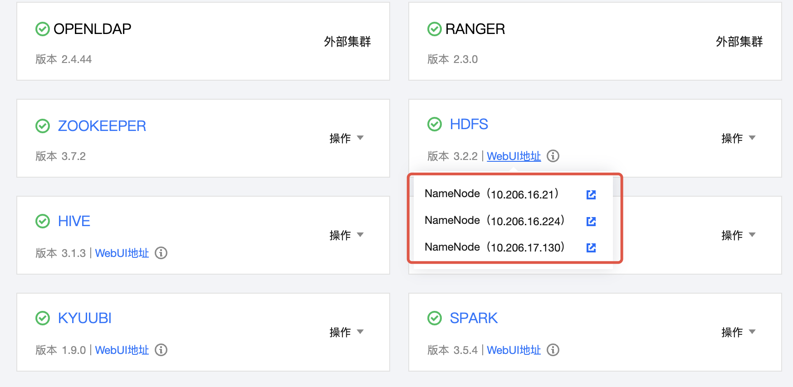Open external link for NameNode 10.206.17.130
This screenshot has width=793, height=387.
point(591,247)
